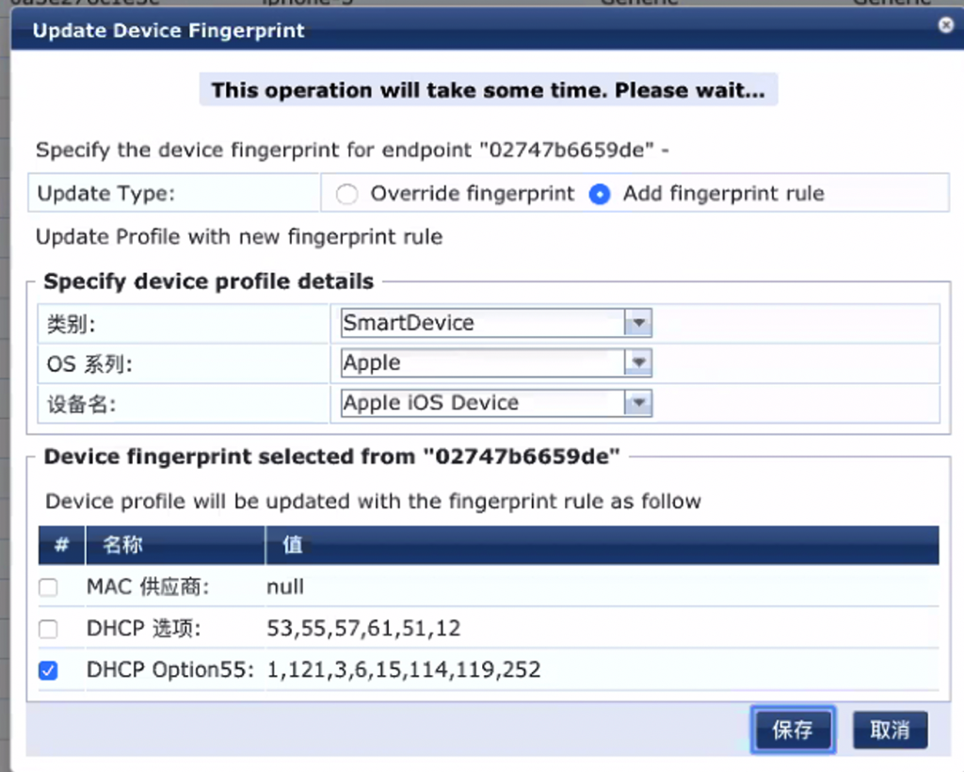Check the DHCP 选项 checkbox
964x772 pixels.
pos(48,629)
